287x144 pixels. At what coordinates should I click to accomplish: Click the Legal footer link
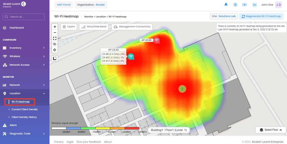point(70,142)
